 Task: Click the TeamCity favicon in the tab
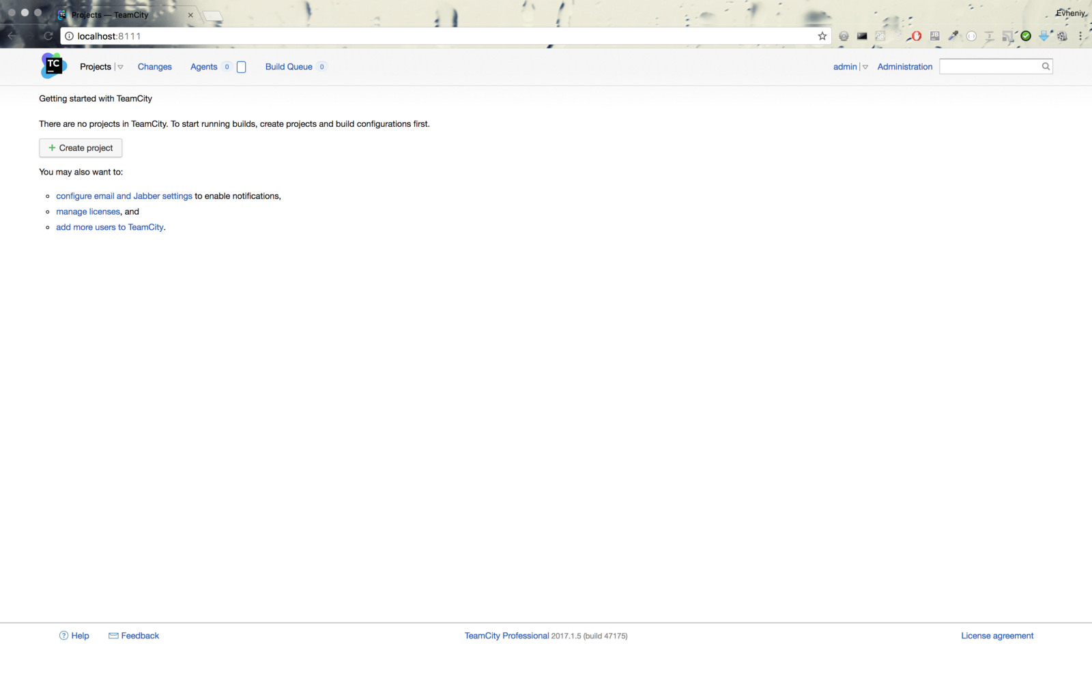[62, 15]
